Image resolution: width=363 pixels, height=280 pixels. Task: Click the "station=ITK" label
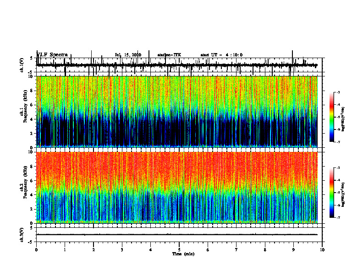point(169,55)
